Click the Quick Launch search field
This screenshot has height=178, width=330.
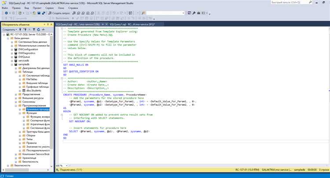pyautogui.click(x=290, y=2)
